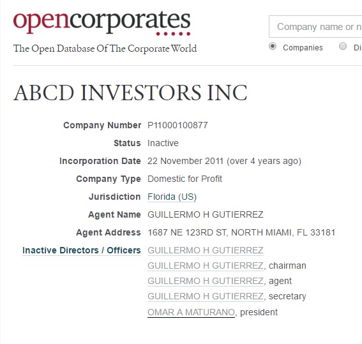362x344 pixels.
Task: Select the Companies radio button
Action: (273, 47)
